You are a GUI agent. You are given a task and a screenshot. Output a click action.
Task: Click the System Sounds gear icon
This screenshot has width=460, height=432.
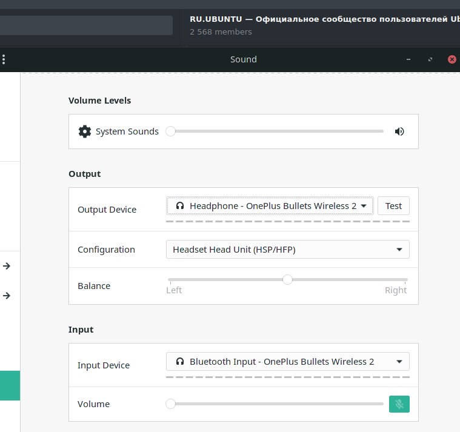pos(85,131)
